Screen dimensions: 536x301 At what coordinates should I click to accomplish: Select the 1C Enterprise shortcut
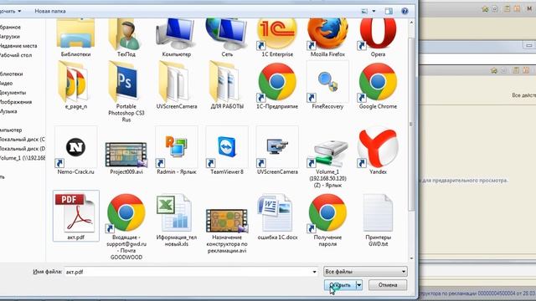coord(277,34)
